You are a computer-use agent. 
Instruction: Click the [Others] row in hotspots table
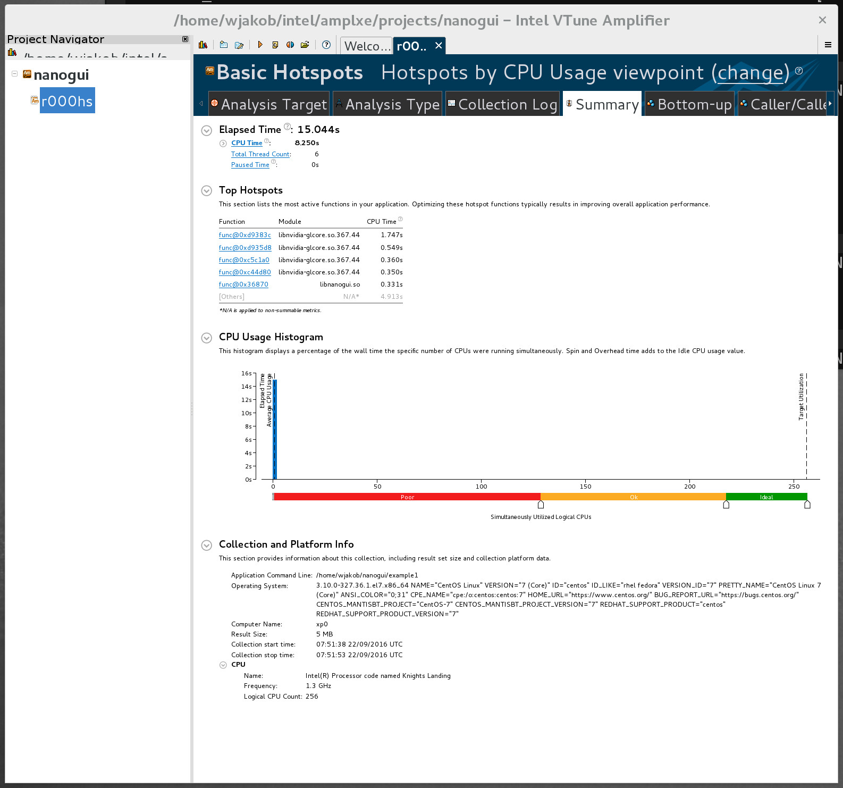coord(311,297)
